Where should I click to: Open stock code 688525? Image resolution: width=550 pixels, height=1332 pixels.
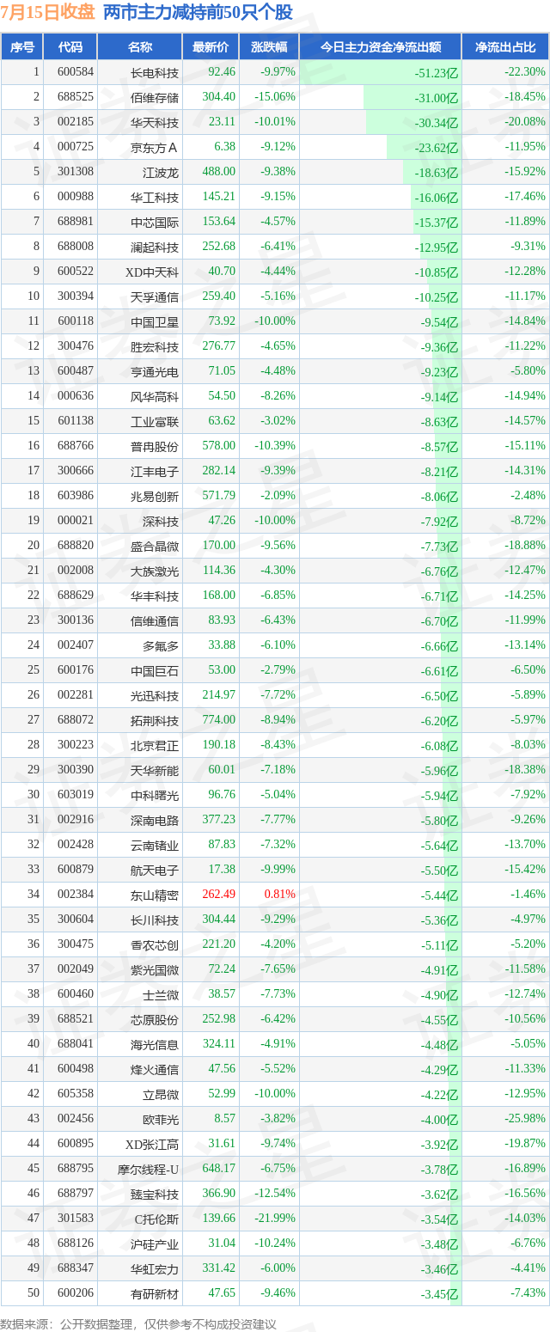[x=76, y=97]
